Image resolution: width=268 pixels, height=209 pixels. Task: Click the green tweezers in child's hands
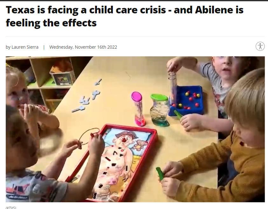point(160,174)
